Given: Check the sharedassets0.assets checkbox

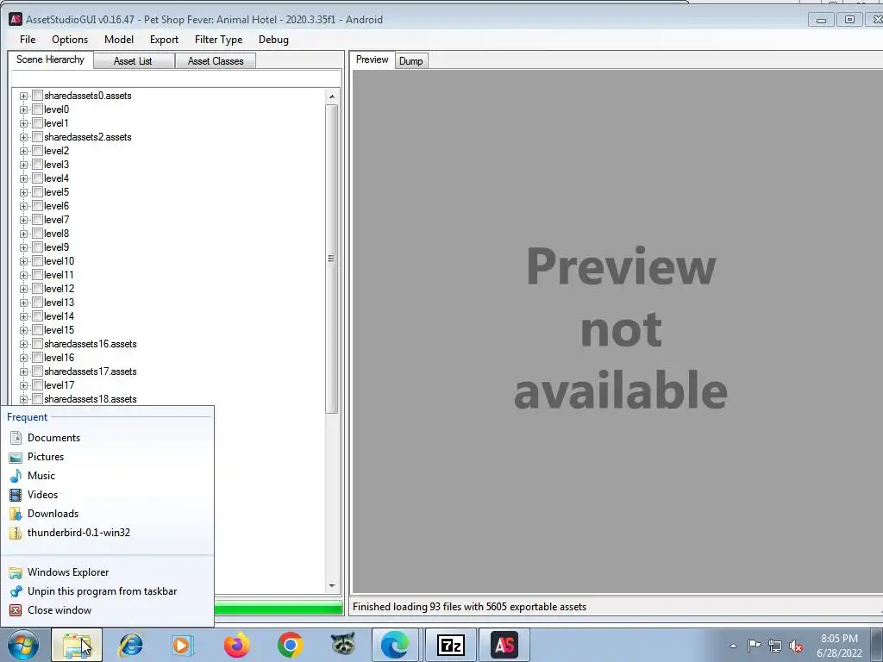Looking at the screenshot, I should 38,95.
